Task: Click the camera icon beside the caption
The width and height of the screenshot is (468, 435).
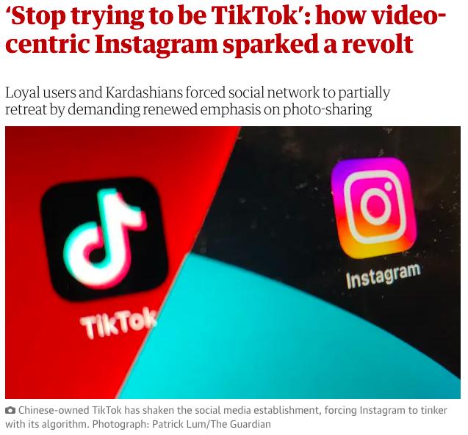Action: click(x=10, y=410)
